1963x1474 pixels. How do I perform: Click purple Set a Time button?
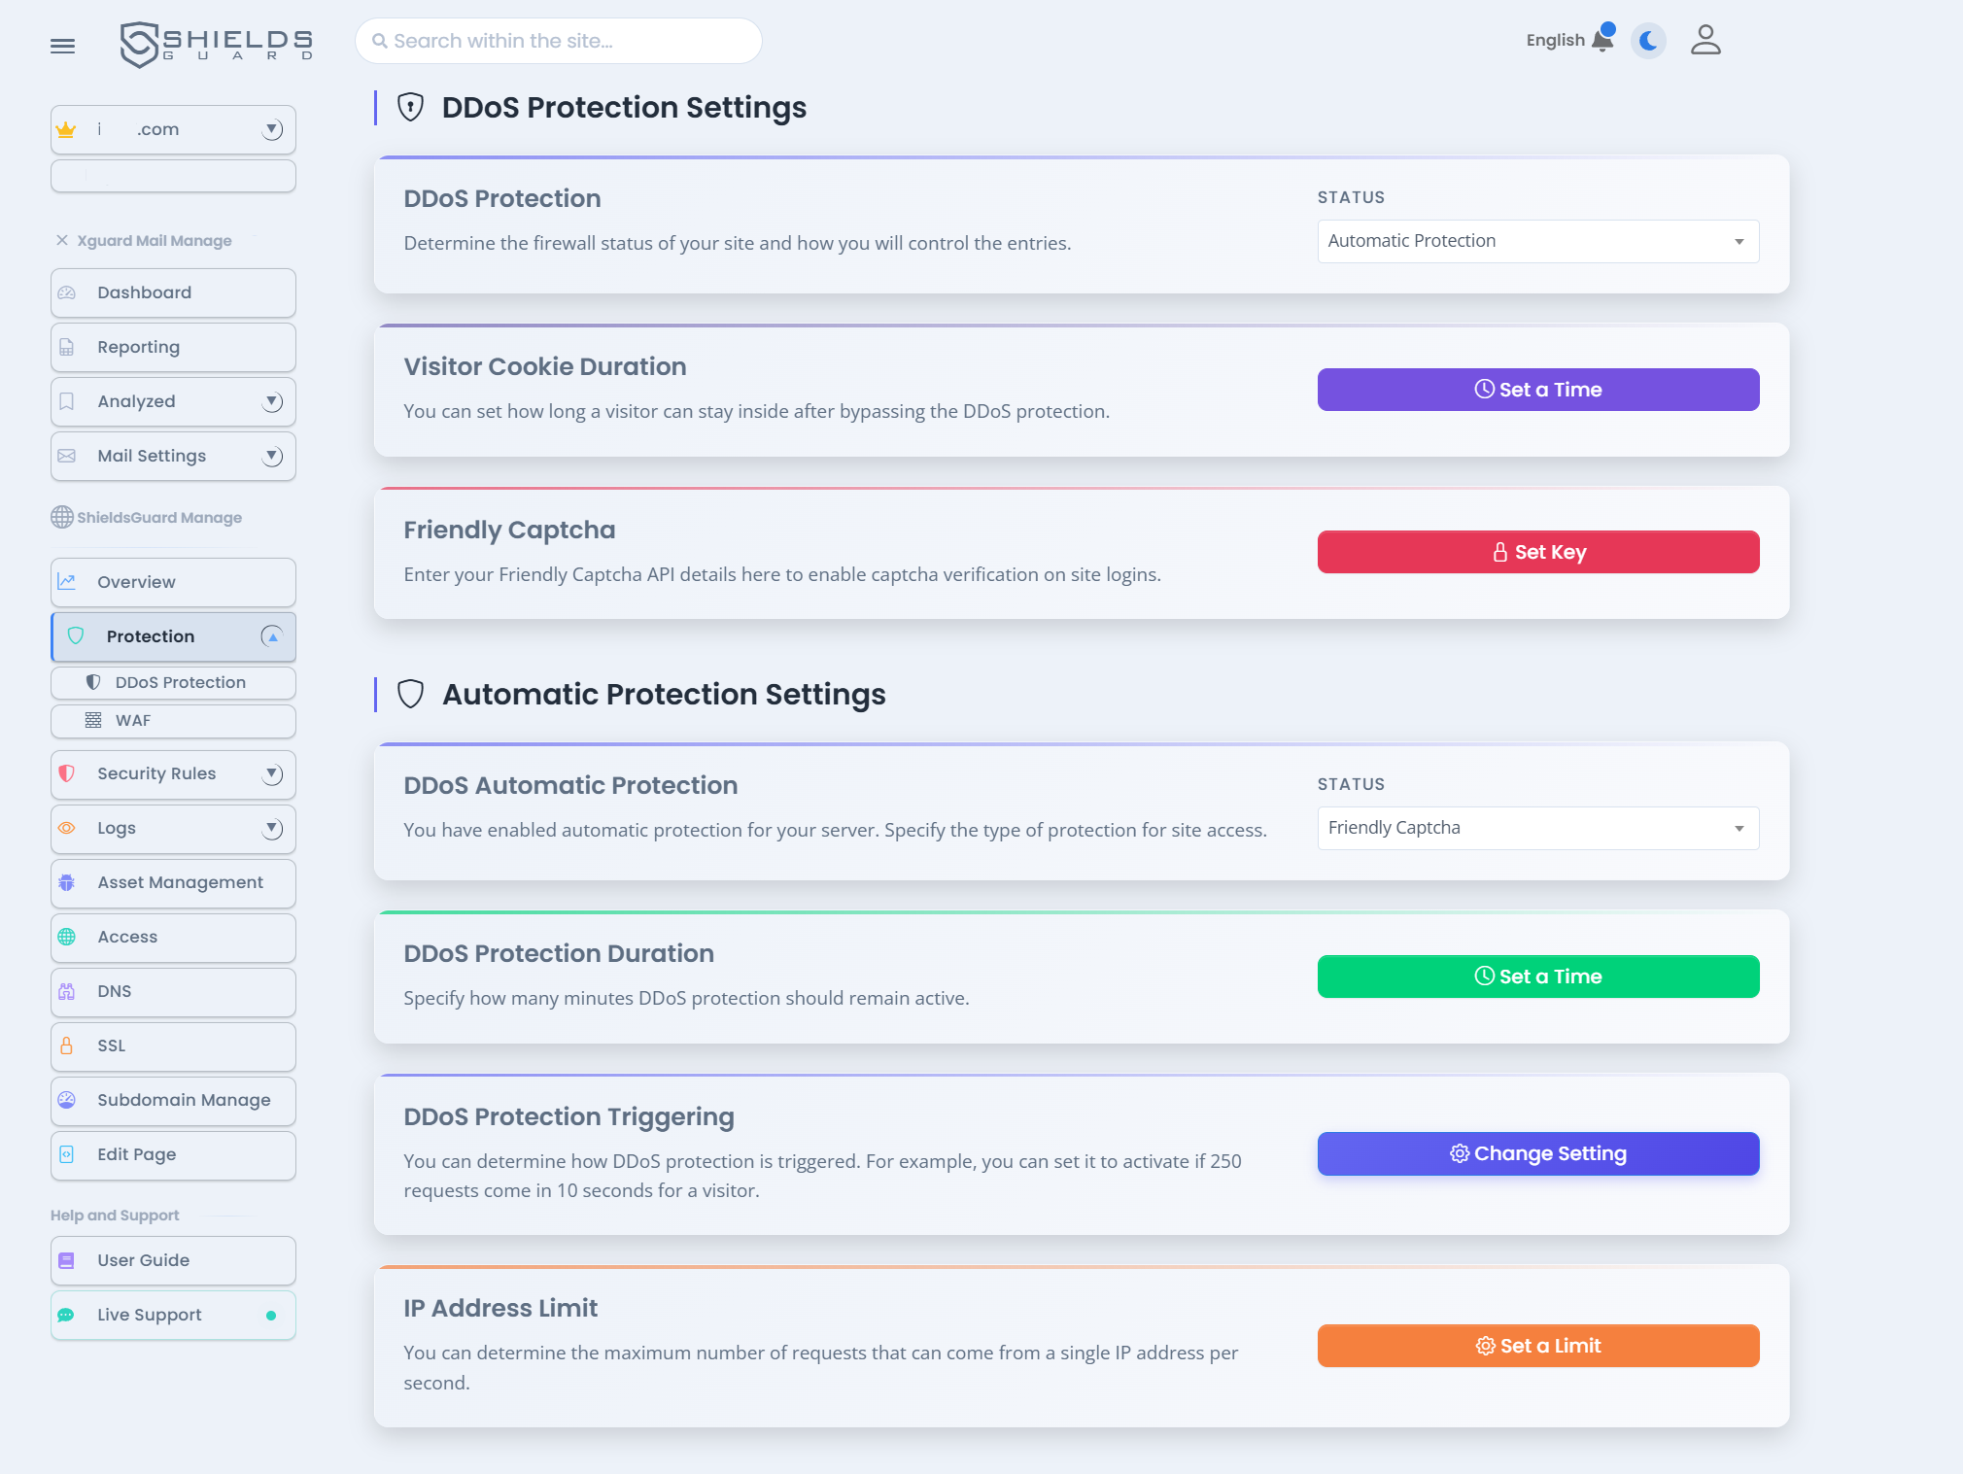[1537, 390]
